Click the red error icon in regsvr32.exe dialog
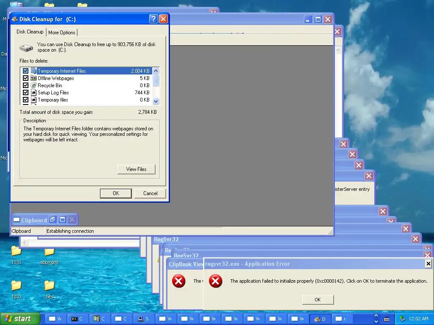Image resolution: width=434 pixels, height=325 pixels. (215, 281)
